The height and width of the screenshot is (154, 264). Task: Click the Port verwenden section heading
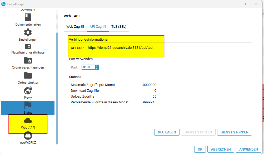pos(81,59)
